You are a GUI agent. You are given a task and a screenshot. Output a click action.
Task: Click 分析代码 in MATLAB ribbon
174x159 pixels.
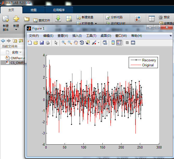coord(114,17)
